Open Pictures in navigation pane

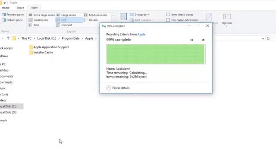click(4, 94)
